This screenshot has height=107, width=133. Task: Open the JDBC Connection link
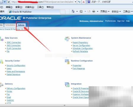coord(14,42)
